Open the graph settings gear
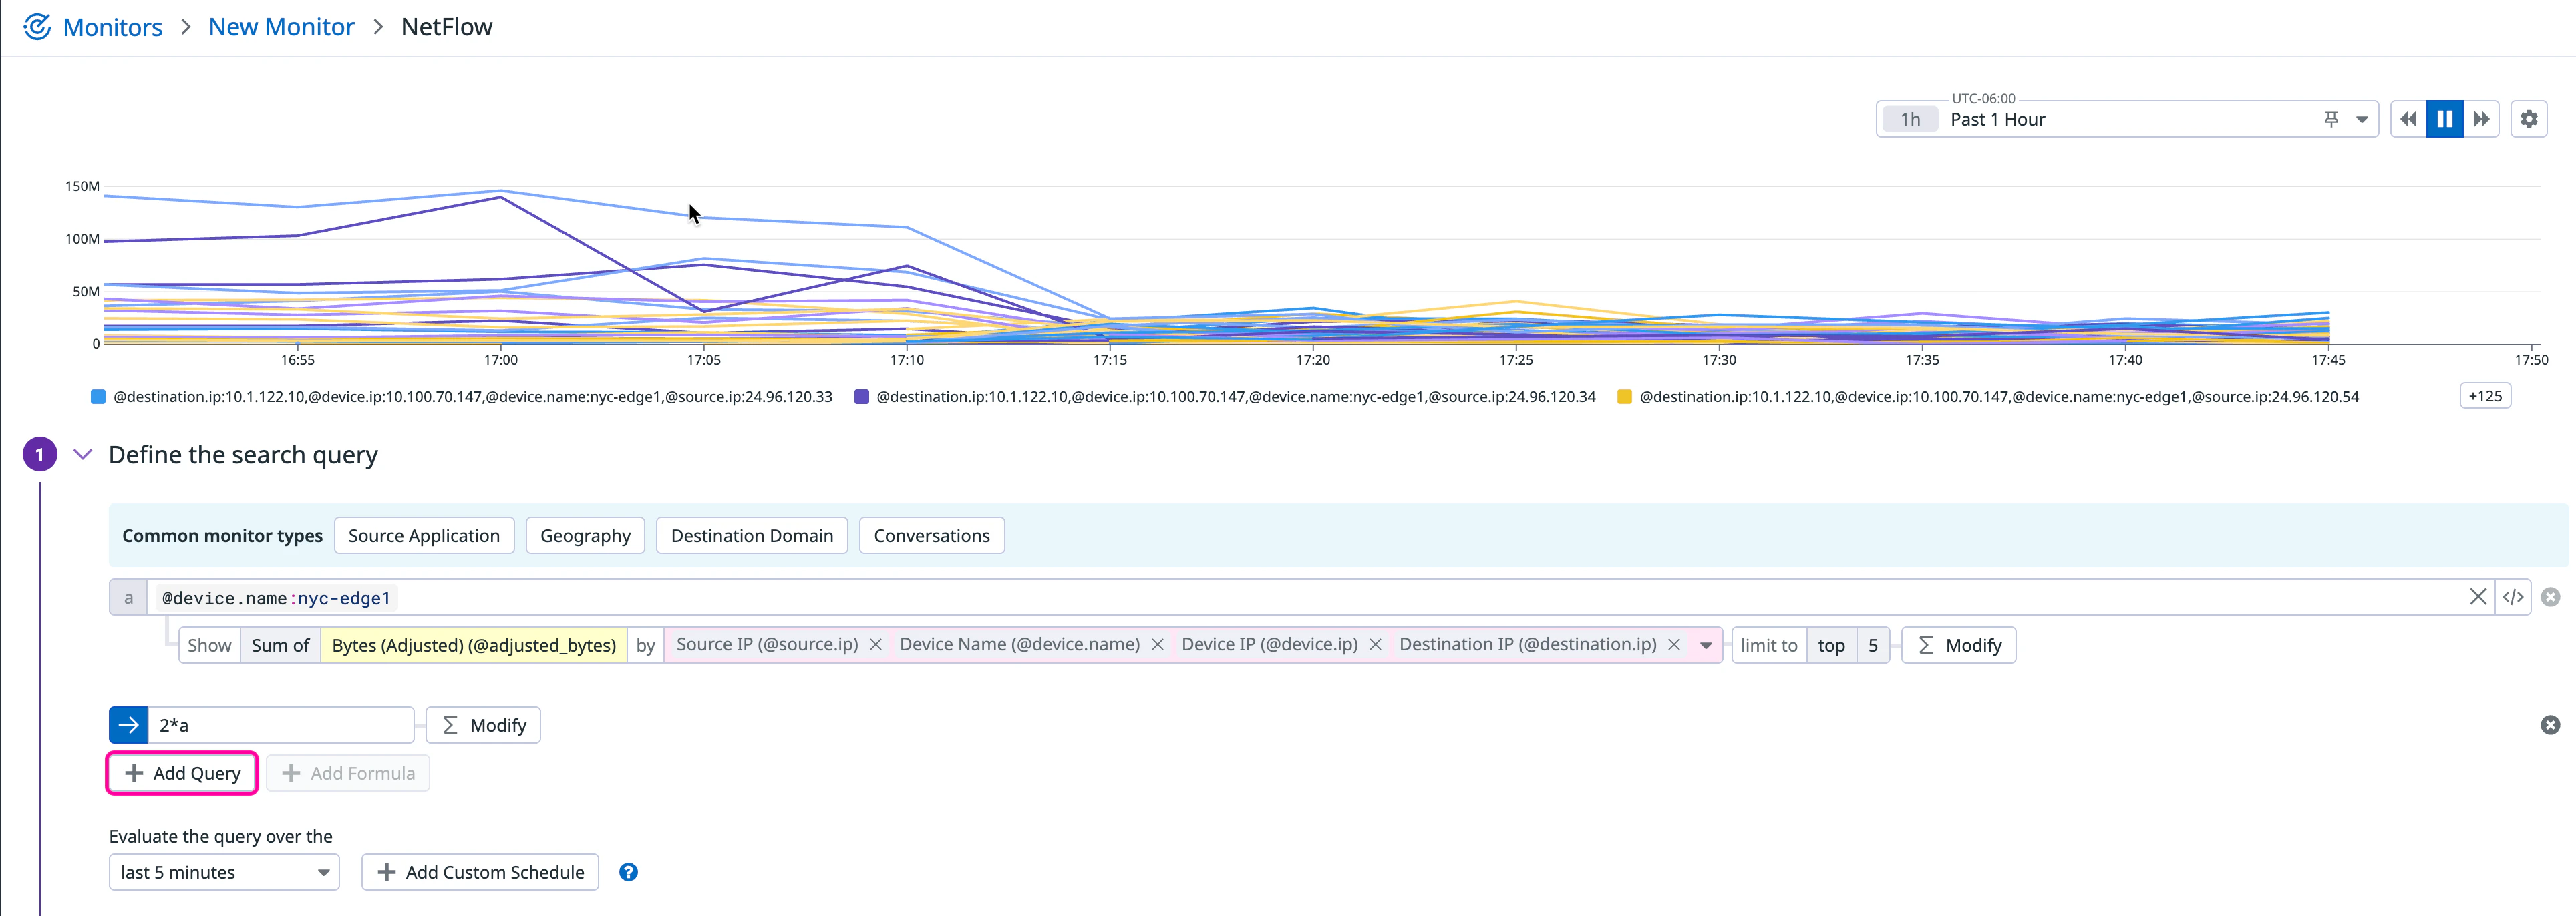The height and width of the screenshot is (916, 2576). [x=2529, y=119]
